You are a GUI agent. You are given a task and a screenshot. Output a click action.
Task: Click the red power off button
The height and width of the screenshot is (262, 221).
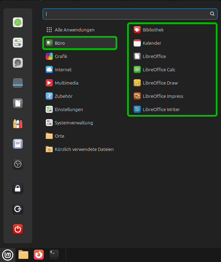pyautogui.click(x=18, y=229)
